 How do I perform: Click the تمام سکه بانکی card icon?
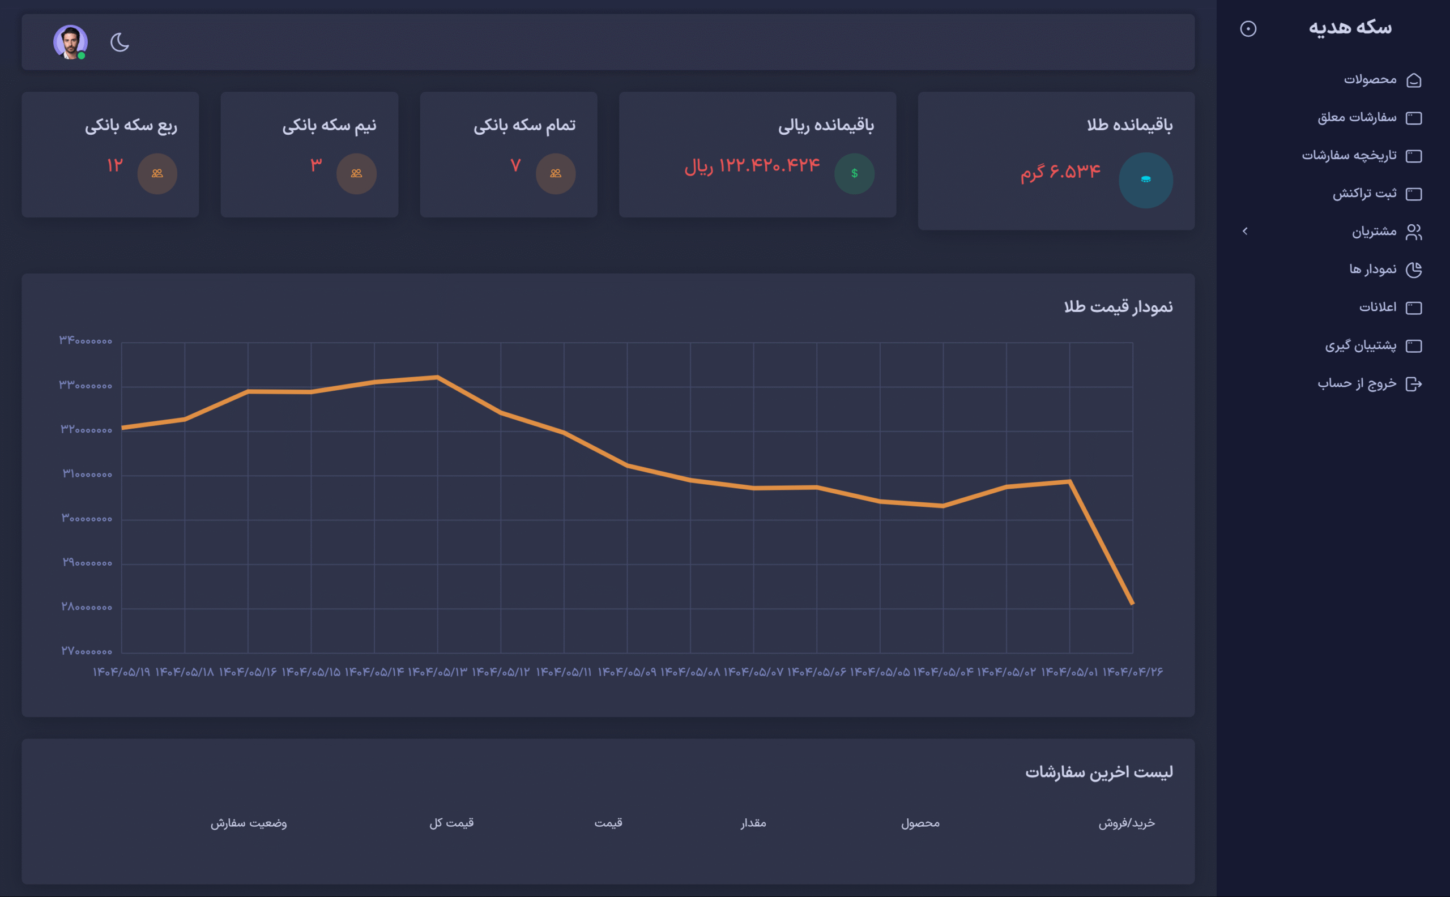point(555,173)
